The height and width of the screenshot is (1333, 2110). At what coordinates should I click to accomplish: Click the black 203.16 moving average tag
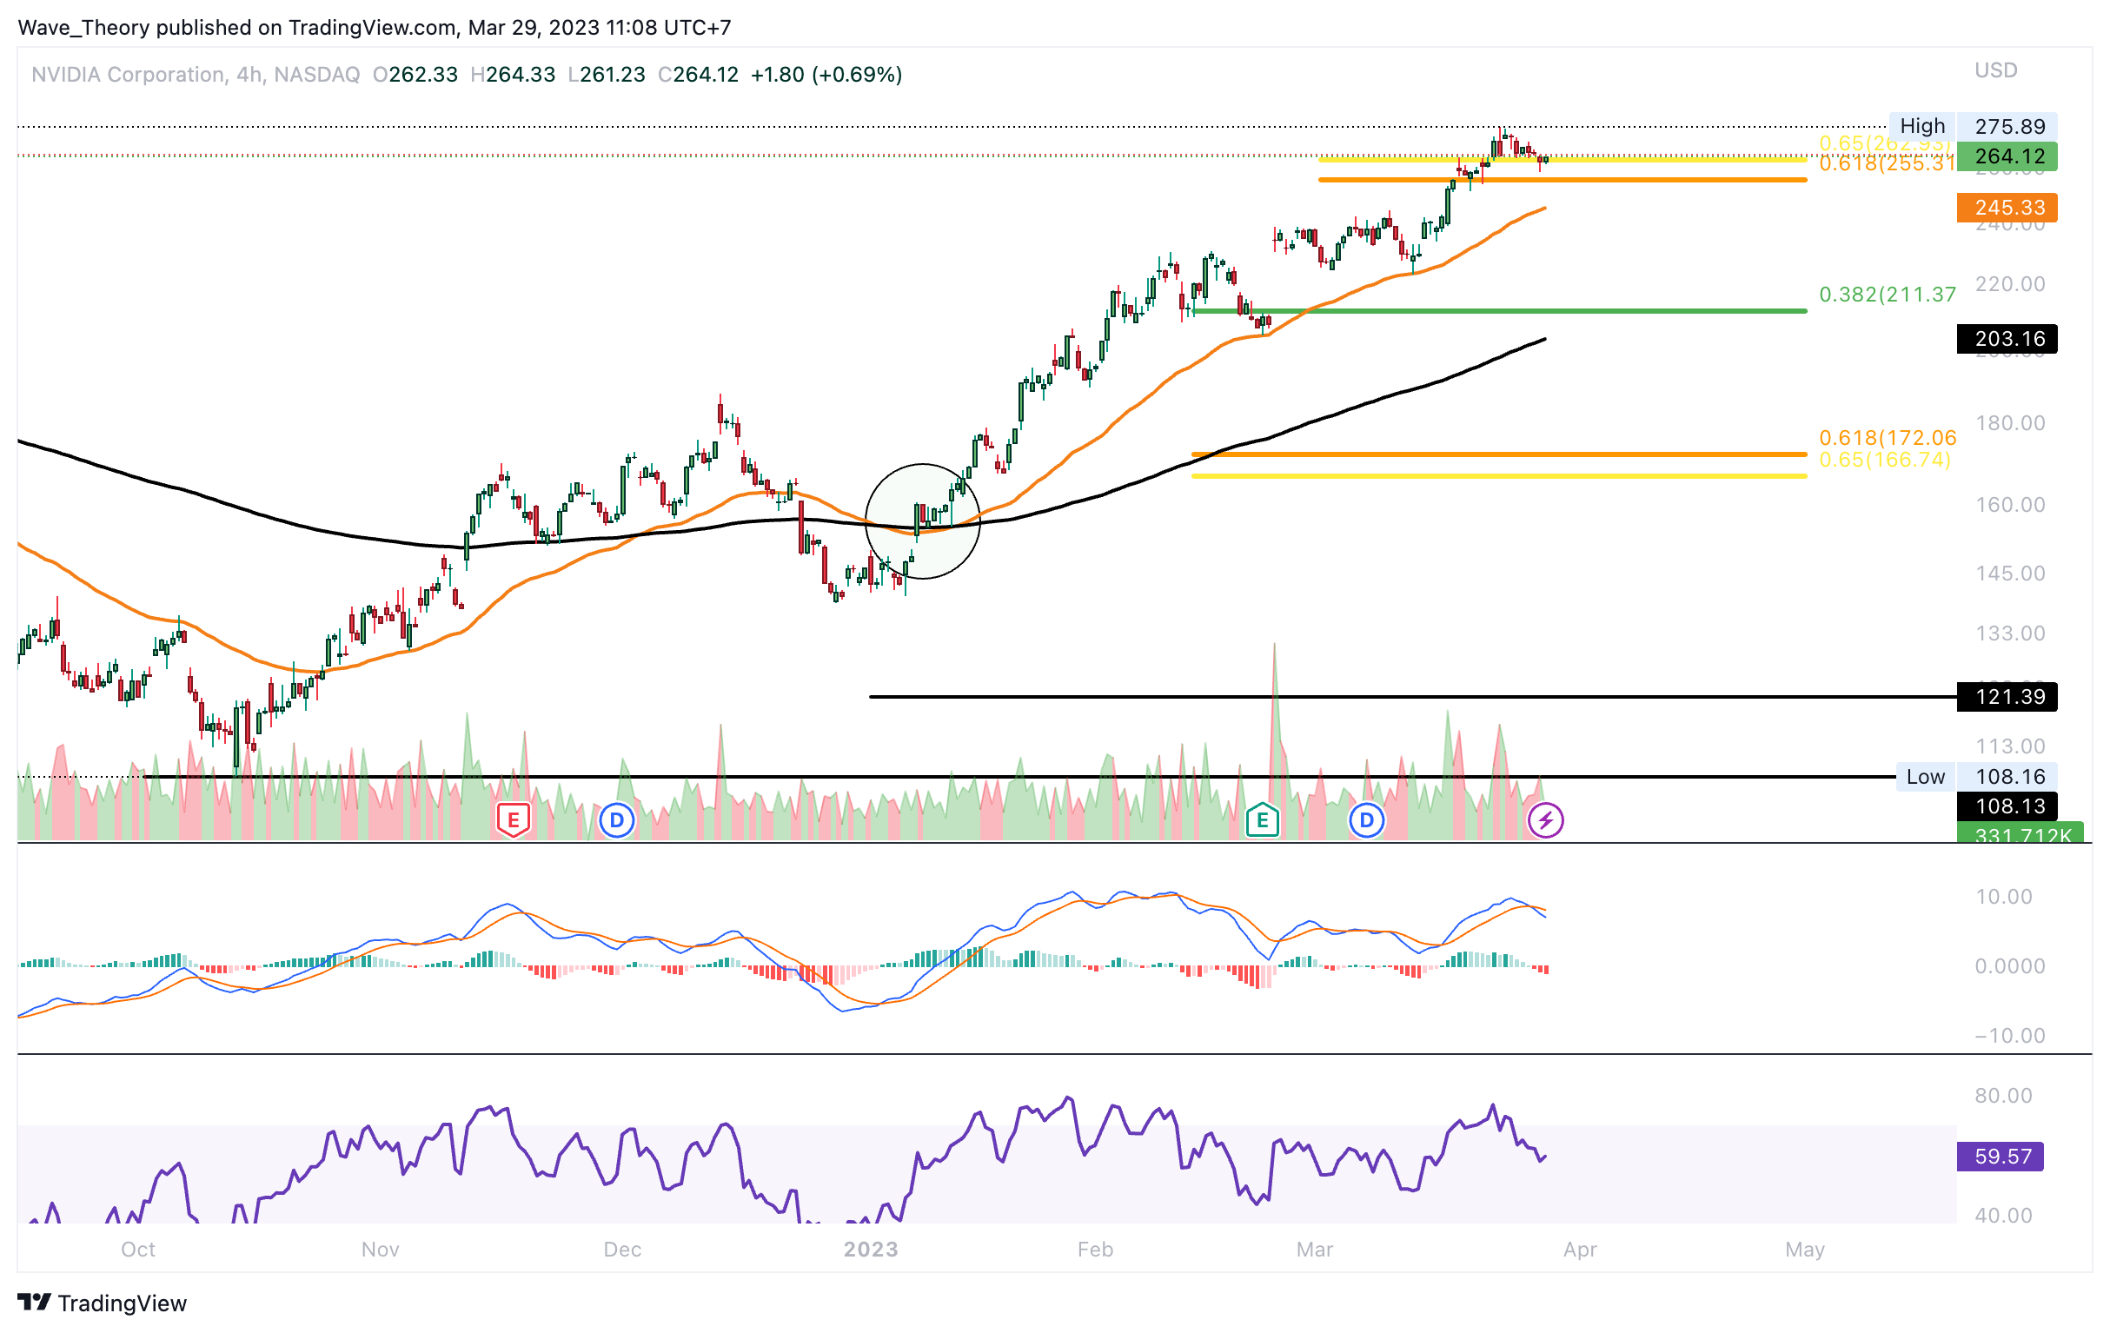pos(2007,338)
